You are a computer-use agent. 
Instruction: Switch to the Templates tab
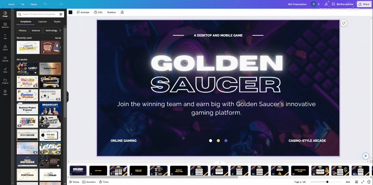pyautogui.click(x=26, y=22)
